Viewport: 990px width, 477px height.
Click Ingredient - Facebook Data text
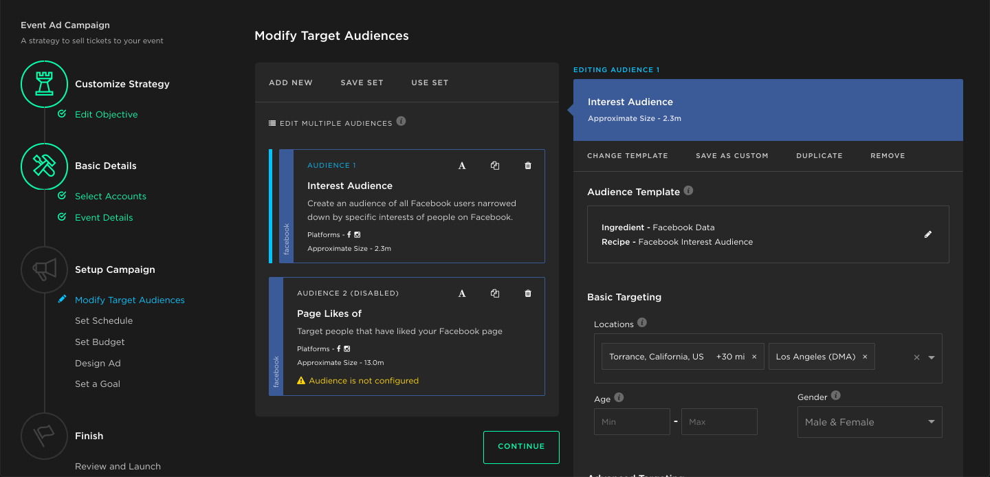click(x=658, y=228)
